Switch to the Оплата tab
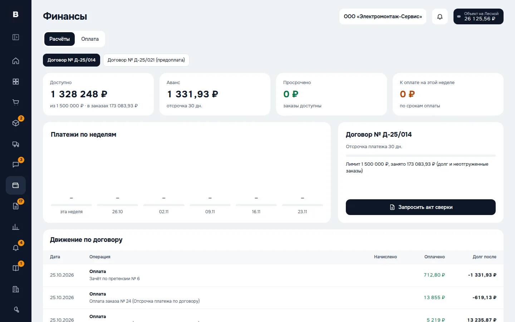The width and height of the screenshot is (515, 322). point(90,39)
